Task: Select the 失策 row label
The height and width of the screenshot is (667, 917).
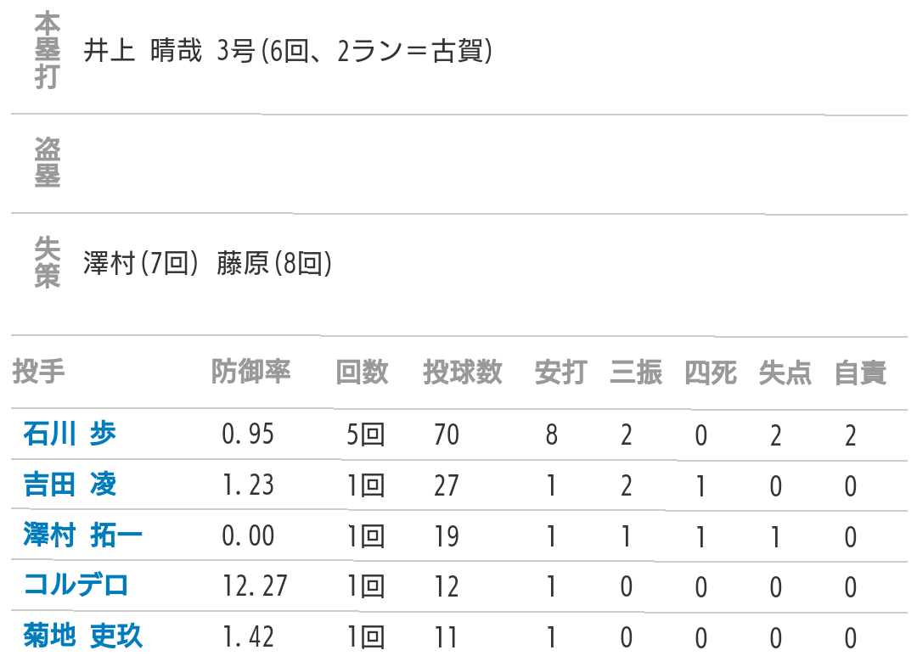Action: tap(48, 262)
